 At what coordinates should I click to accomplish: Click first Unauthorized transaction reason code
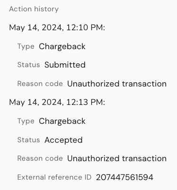click(x=117, y=84)
